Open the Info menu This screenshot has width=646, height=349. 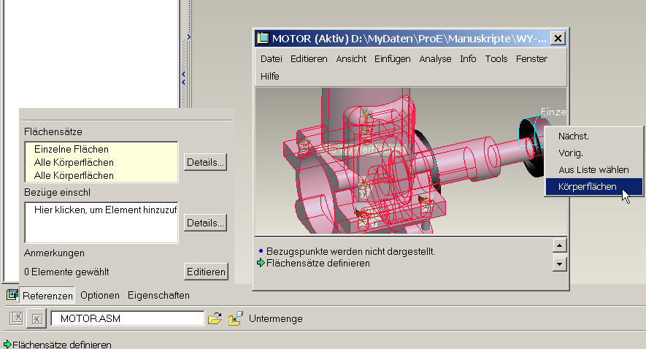(468, 59)
